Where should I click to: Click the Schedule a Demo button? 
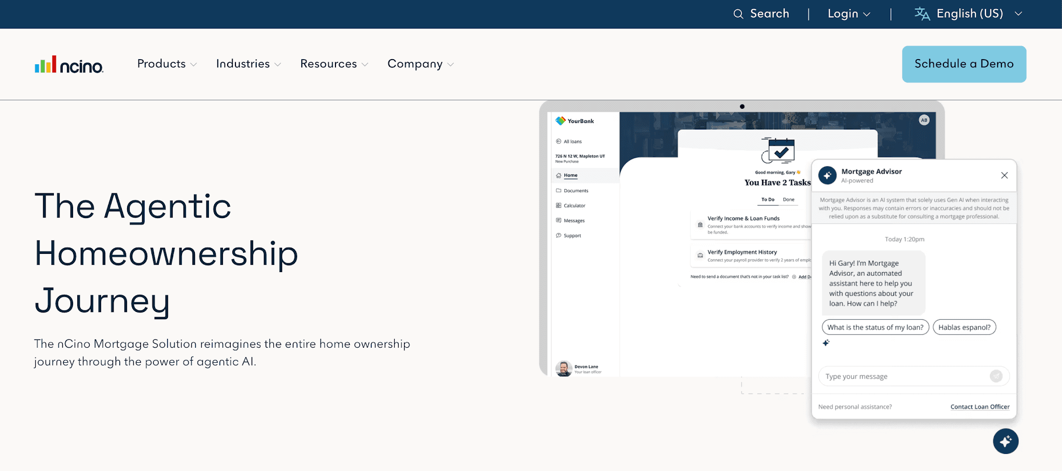pyautogui.click(x=964, y=64)
